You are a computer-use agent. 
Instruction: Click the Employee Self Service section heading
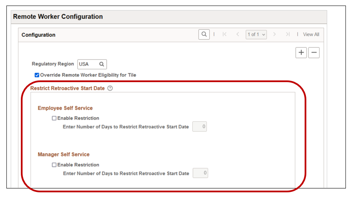[65, 108]
